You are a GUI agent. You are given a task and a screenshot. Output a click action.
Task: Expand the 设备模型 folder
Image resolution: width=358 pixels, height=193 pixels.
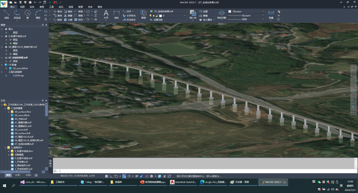coord(9,155)
